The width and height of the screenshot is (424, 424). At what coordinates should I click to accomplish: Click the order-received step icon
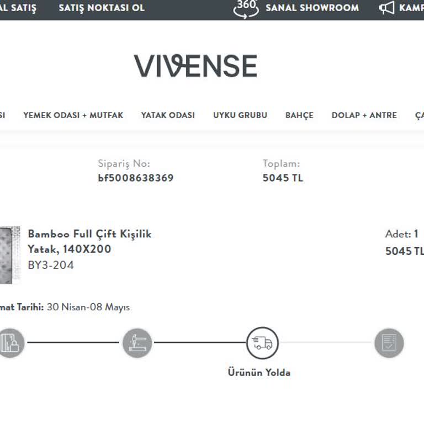(x=10, y=343)
